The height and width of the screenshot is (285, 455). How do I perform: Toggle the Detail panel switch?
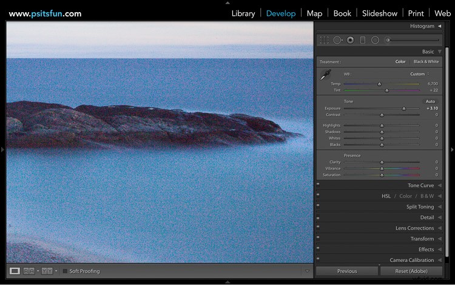point(318,218)
